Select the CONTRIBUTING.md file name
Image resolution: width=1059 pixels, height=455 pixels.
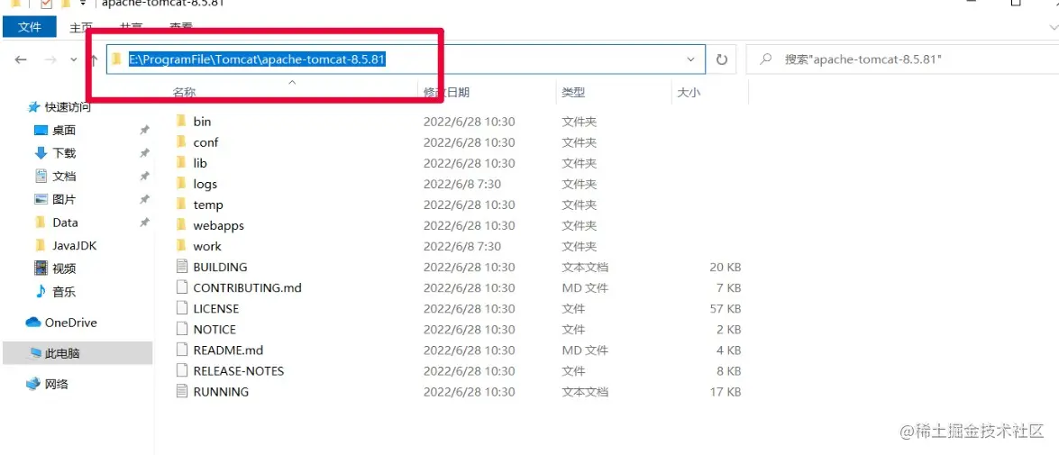[x=247, y=287]
